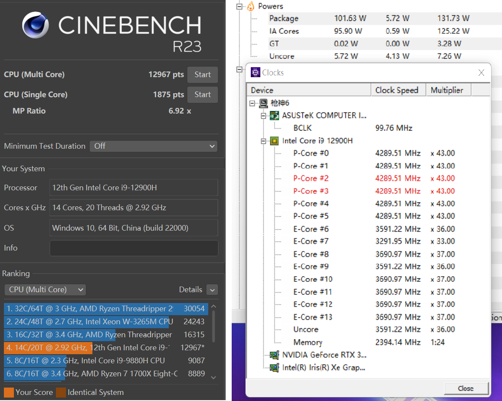Select P-Core #5 row
502x401 pixels.
[x=374, y=216]
